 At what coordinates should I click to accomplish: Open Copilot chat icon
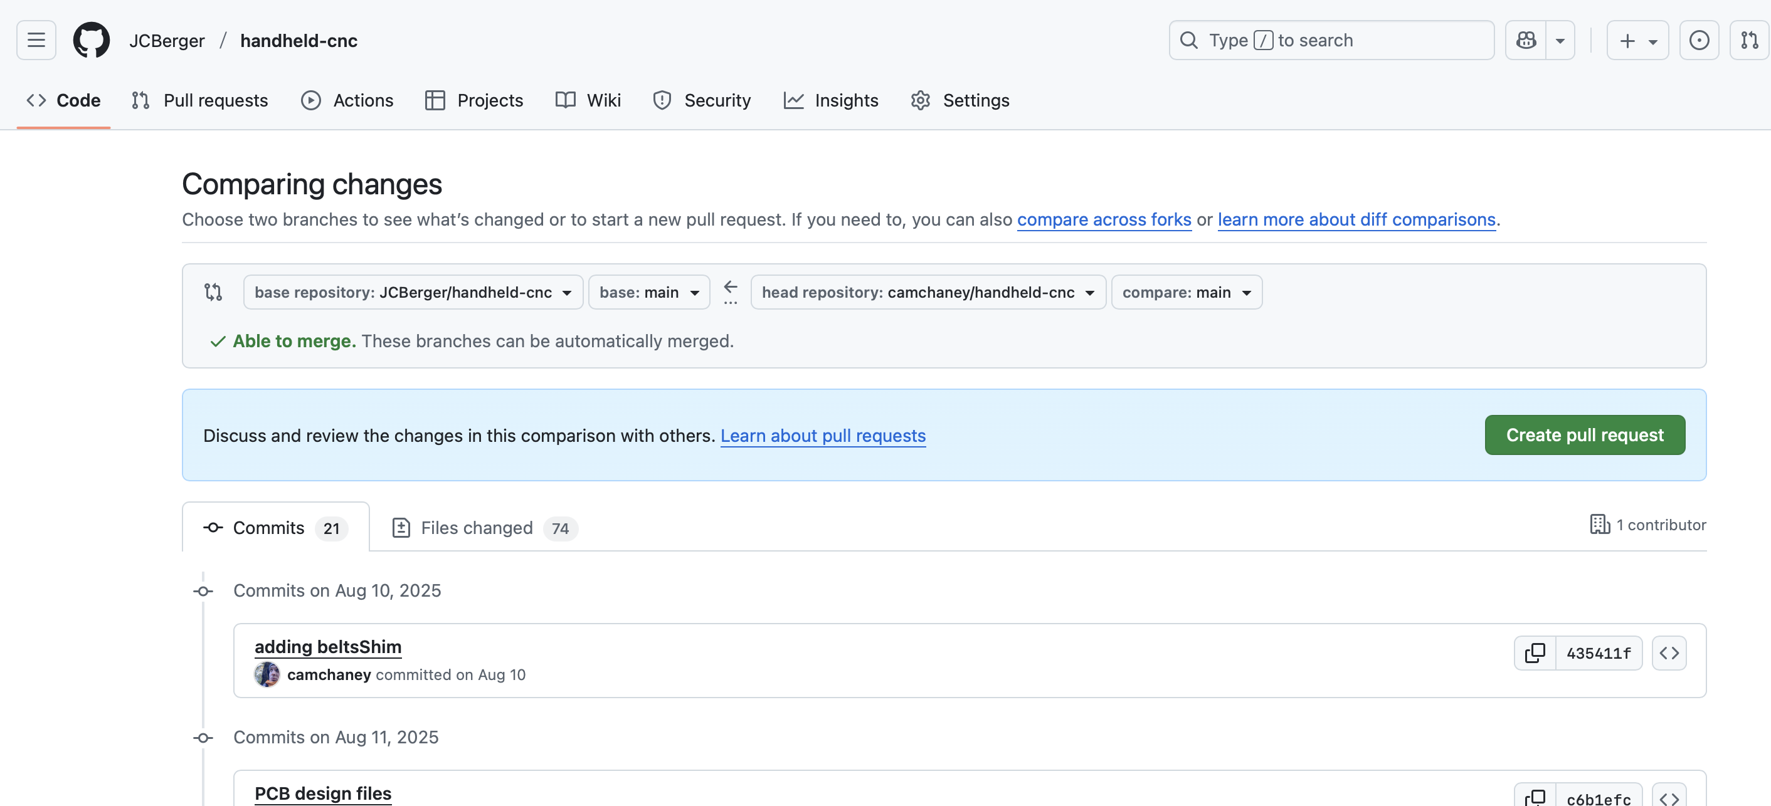click(1526, 41)
